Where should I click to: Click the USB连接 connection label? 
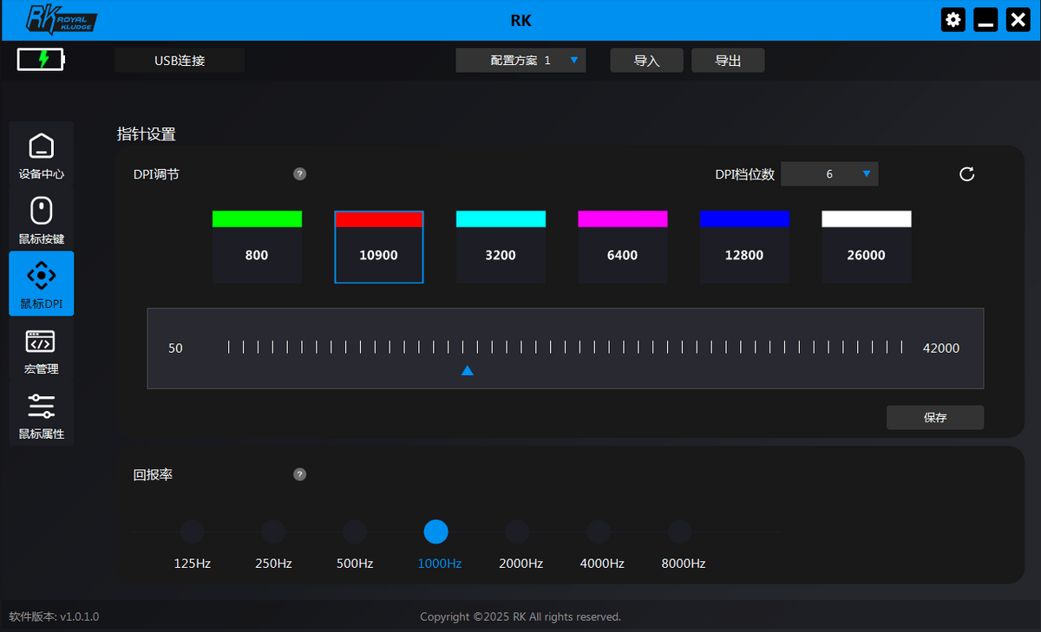tap(180, 60)
